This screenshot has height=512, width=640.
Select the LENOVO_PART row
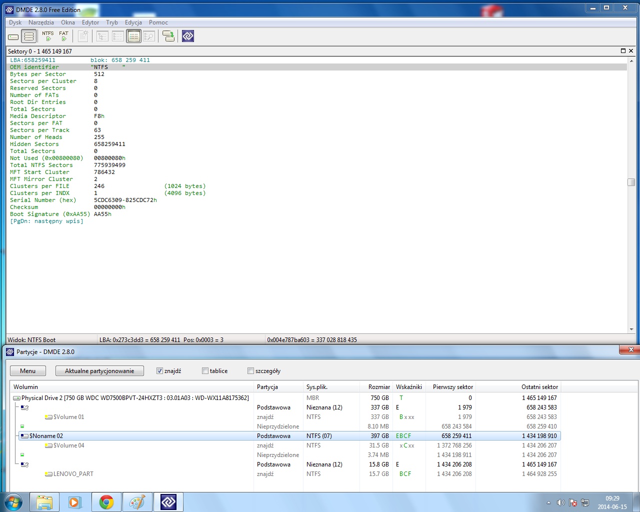(x=286, y=474)
